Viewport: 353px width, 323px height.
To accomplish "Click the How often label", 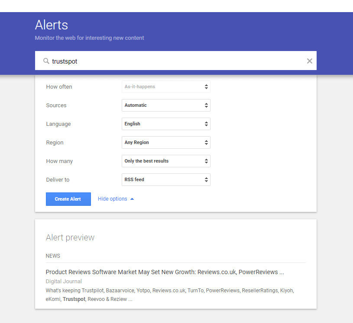I will click(59, 87).
